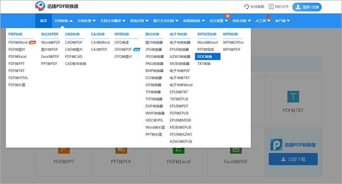342x184 pixels.
Task: Select PDF转TXT in the menu
Action: pos(16,70)
